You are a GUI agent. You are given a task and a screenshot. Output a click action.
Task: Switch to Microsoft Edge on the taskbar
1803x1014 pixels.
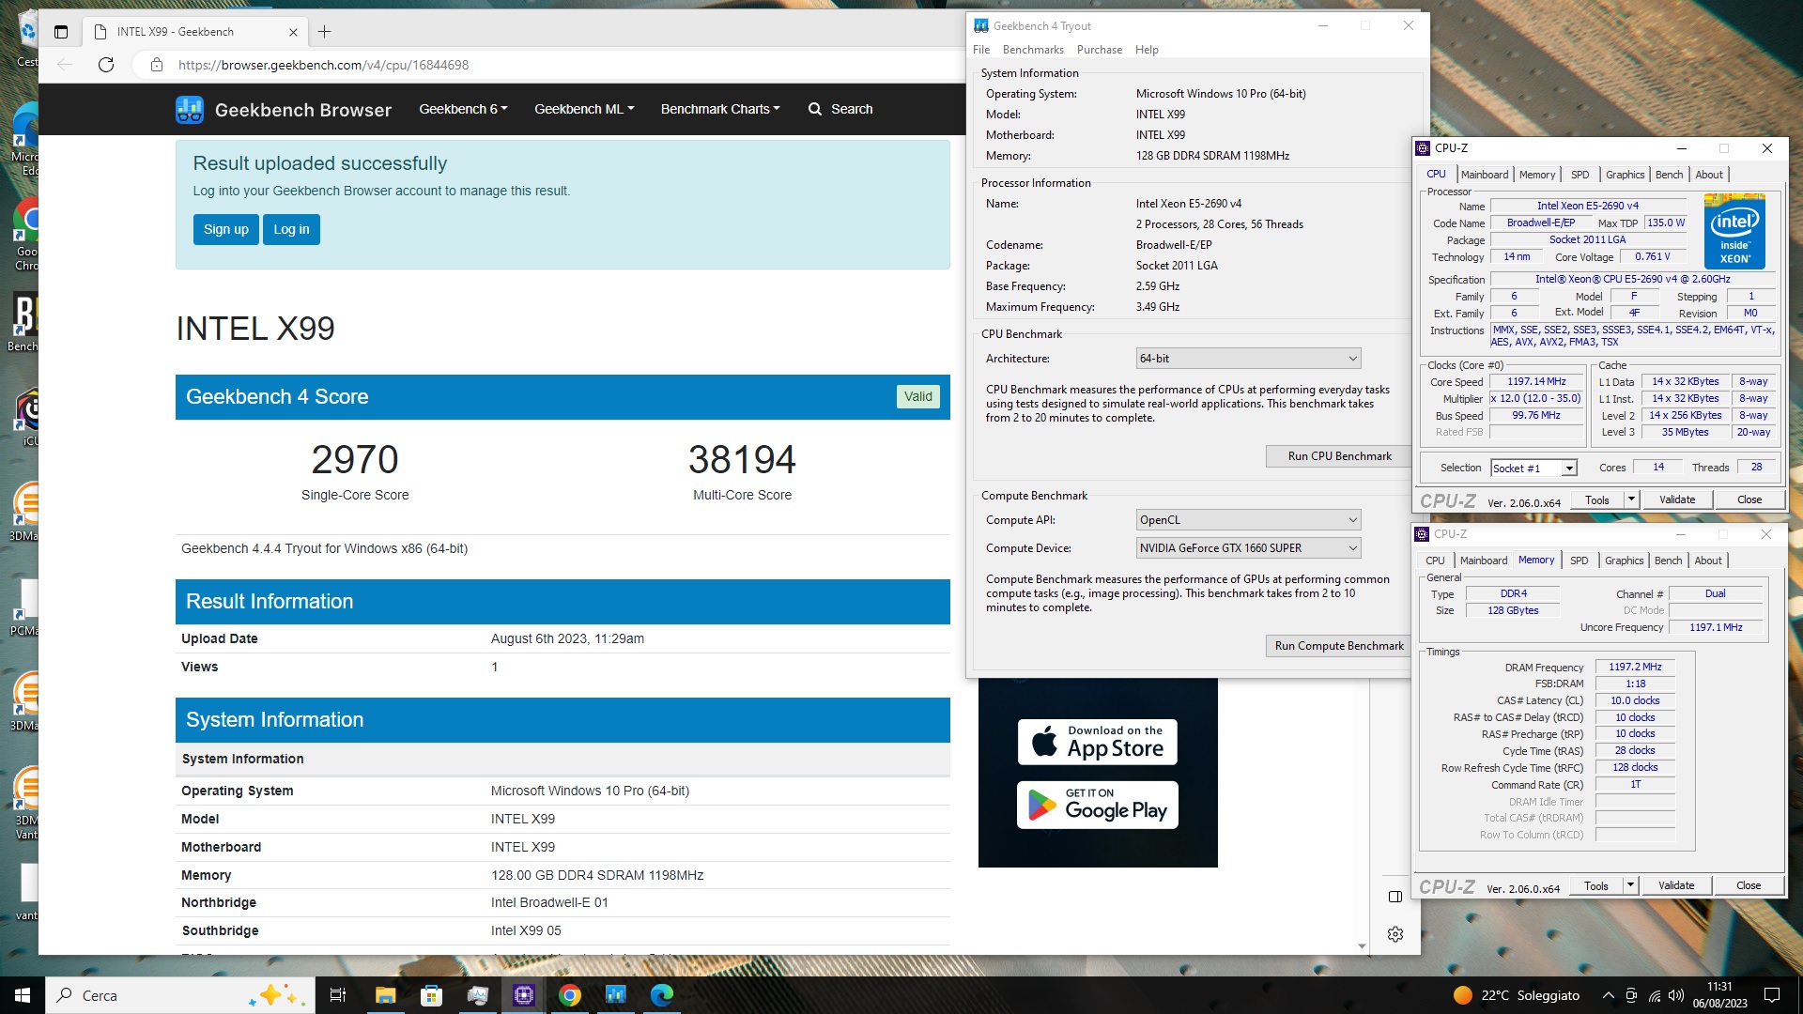tap(661, 995)
